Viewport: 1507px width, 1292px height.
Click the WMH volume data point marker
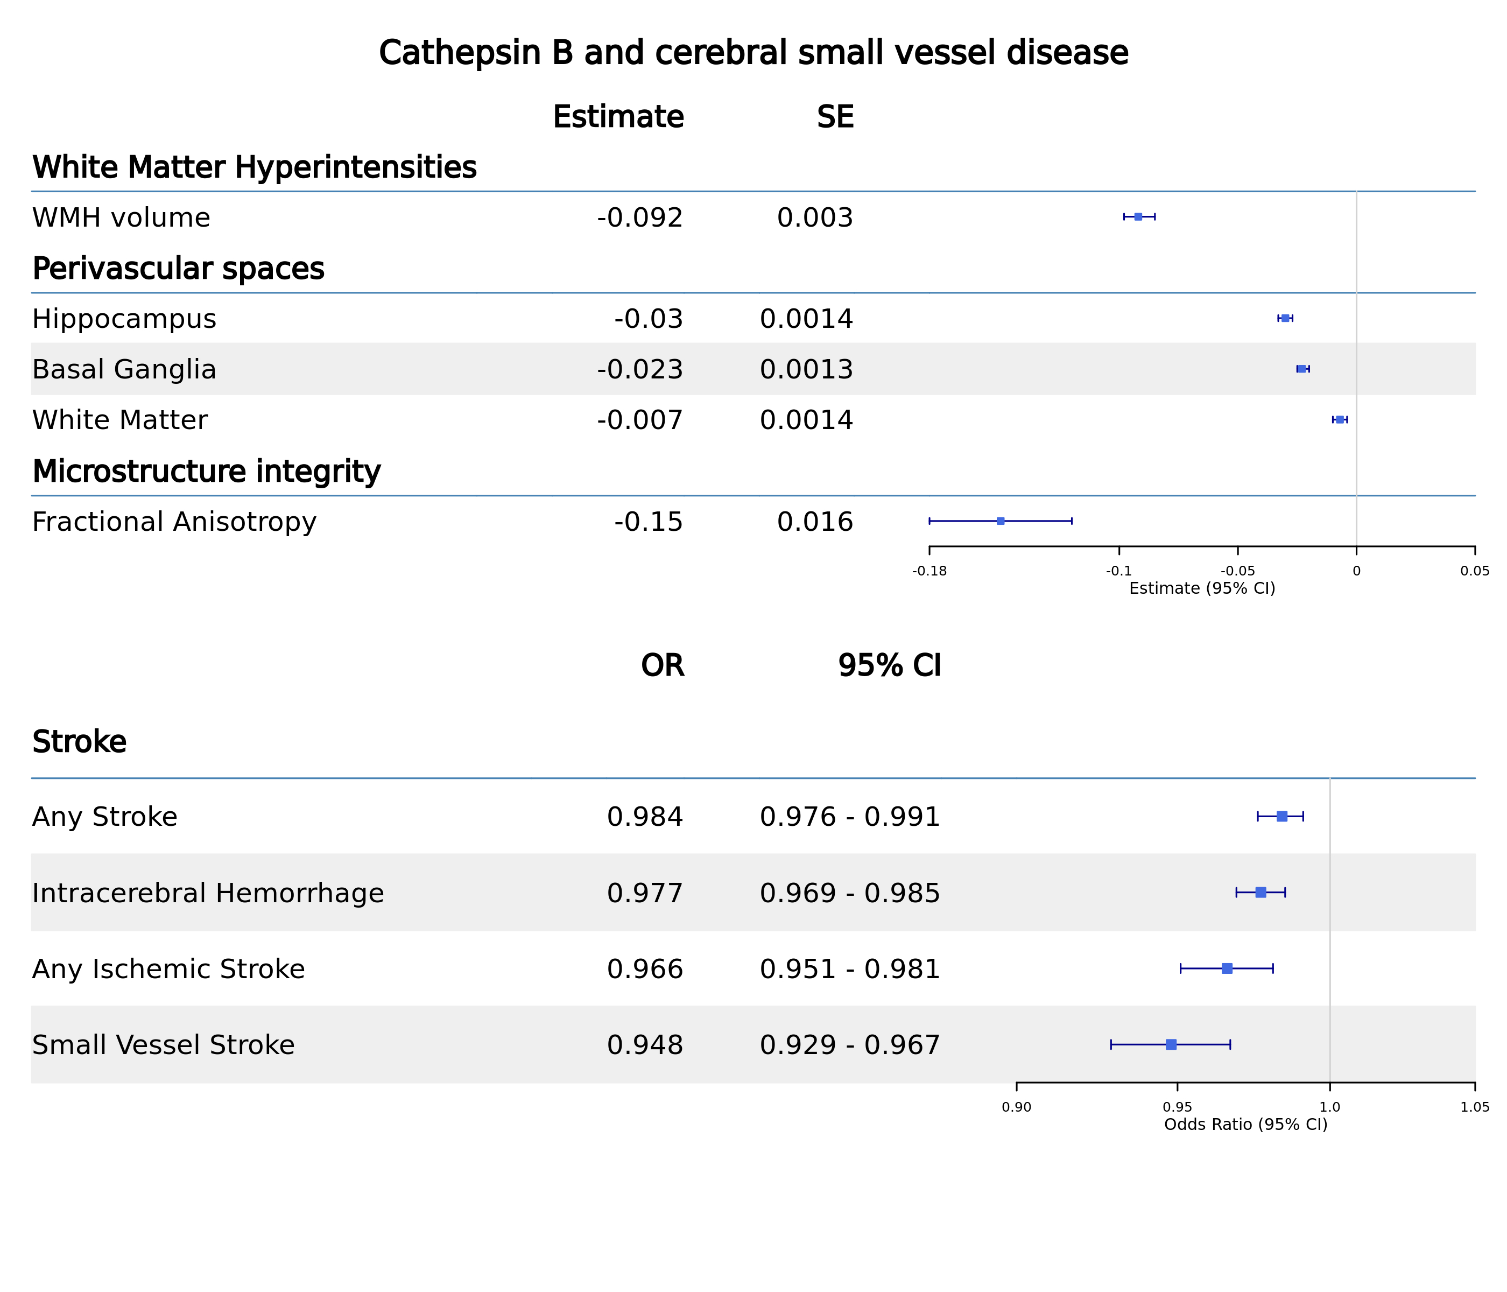[x=1138, y=217]
